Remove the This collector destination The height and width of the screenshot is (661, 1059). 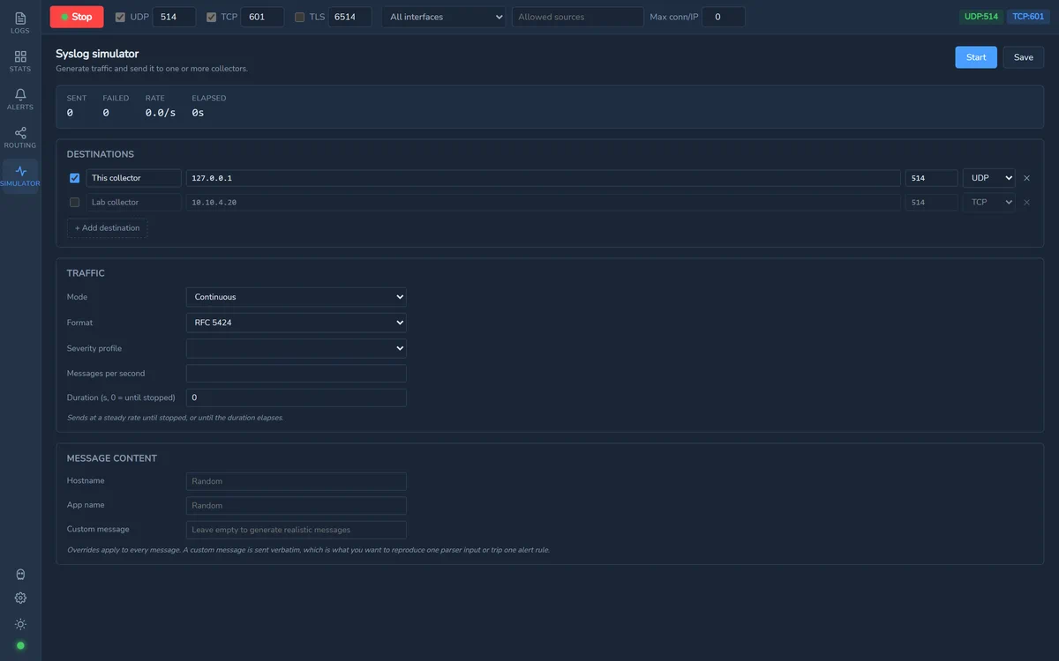tap(1026, 178)
